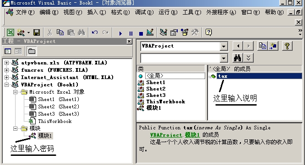This screenshot has height=165, width=305.
Task: Click the Undo arrow icon
Action: pos(95,32)
